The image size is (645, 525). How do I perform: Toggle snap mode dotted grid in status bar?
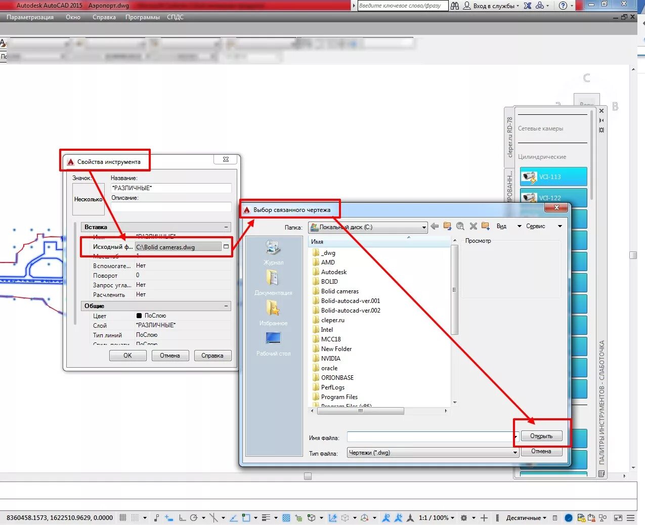point(135,518)
